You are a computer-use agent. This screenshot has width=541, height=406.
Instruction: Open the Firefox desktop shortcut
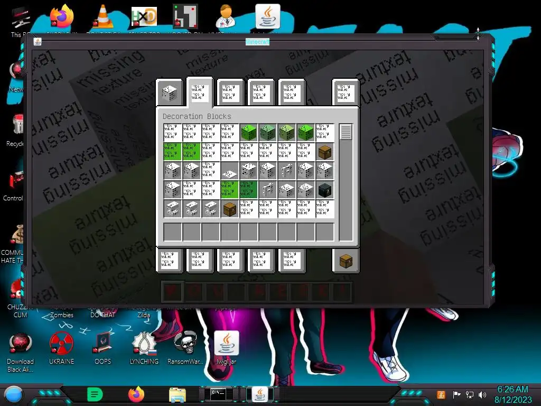(61, 16)
